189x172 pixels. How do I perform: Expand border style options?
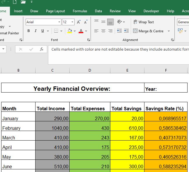[61, 31]
